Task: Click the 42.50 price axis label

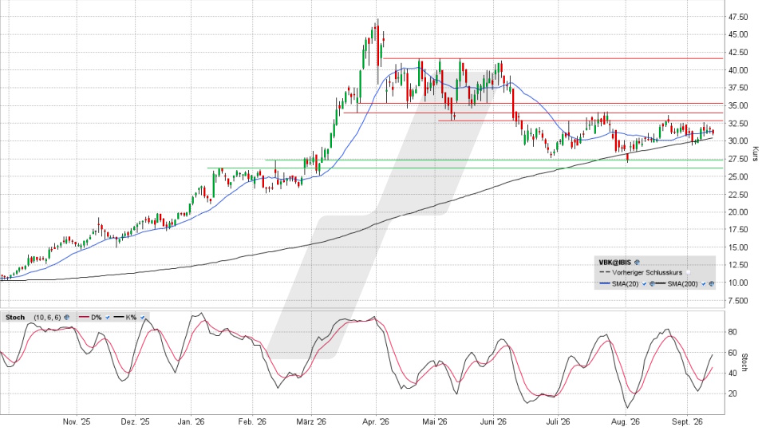Action: (x=737, y=53)
